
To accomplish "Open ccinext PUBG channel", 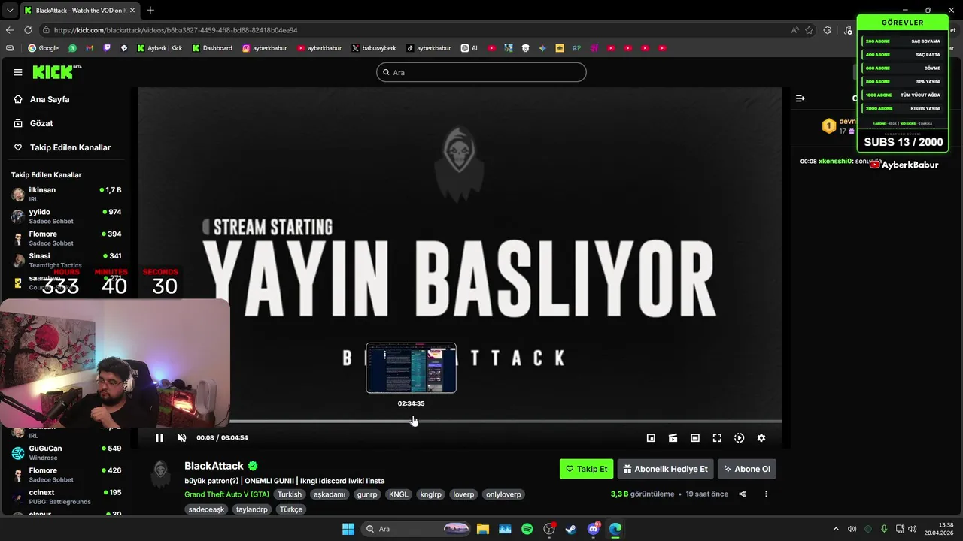I will [66, 497].
